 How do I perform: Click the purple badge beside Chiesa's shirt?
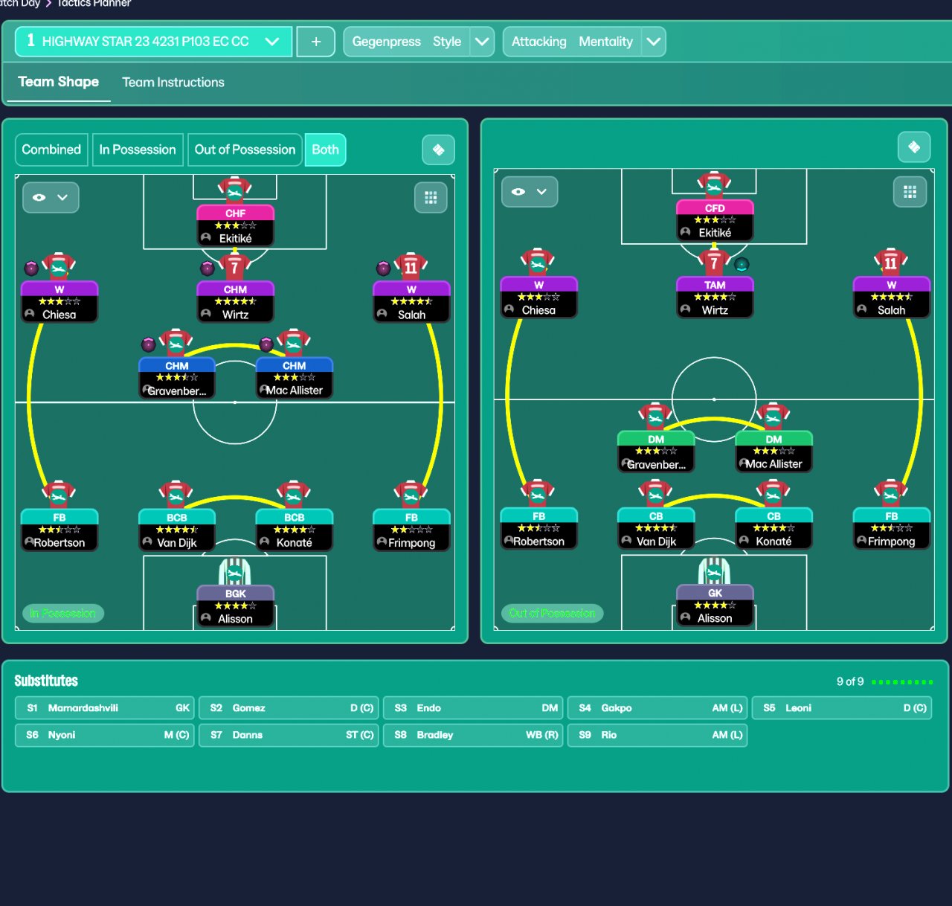(x=31, y=268)
